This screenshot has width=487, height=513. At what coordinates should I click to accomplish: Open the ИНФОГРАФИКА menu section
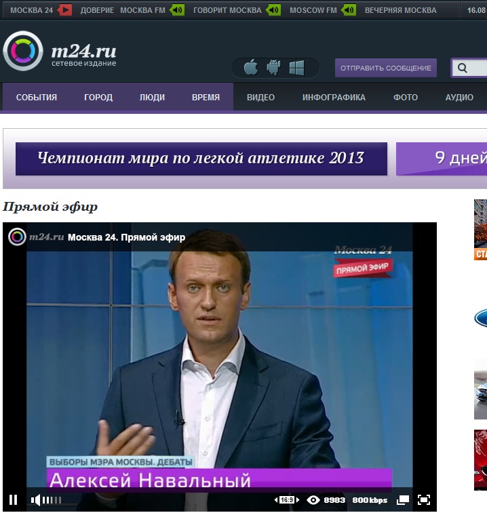(334, 97)
